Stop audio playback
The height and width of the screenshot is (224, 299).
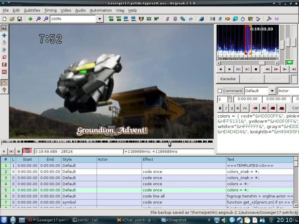coord(256,69)
